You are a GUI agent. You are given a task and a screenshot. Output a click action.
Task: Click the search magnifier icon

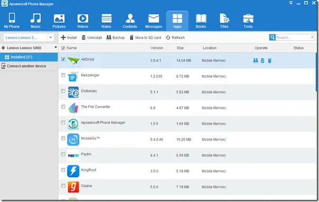(x=273, y=38)
